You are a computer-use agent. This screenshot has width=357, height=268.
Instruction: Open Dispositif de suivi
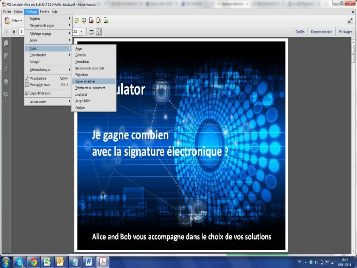point(48,93)
